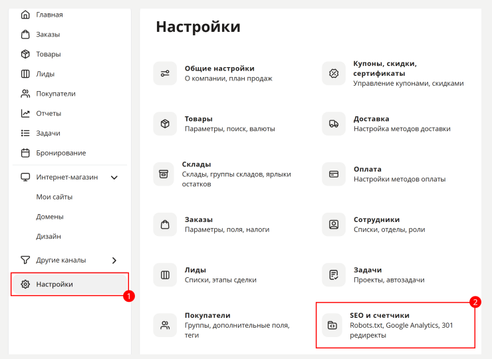The image size is (492, 359).
Task: Click 'Списки, этапы сделки' description
Action: 220,280
